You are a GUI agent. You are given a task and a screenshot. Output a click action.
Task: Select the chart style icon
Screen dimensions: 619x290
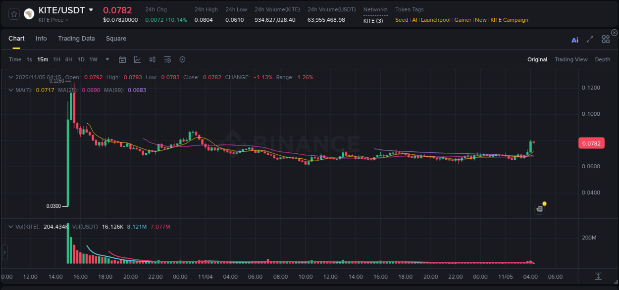coord(137,59)
